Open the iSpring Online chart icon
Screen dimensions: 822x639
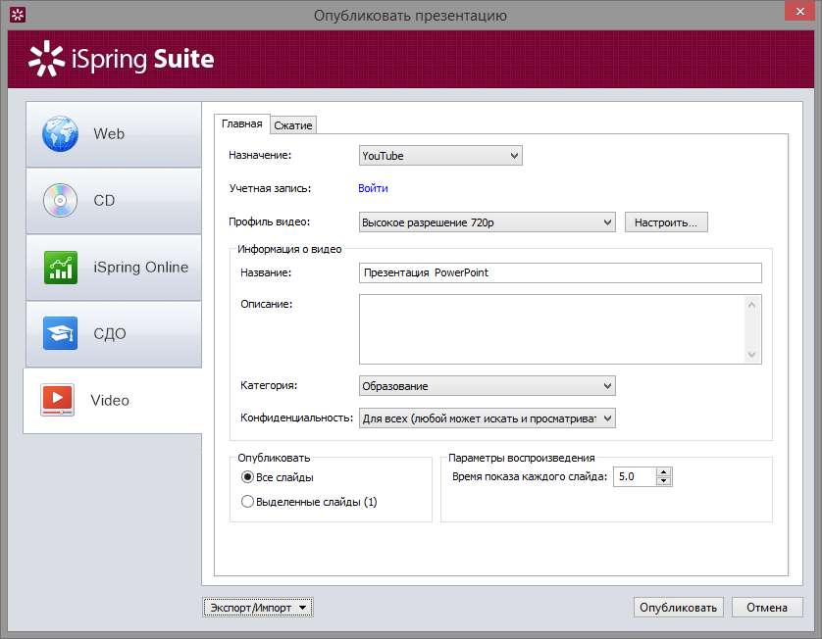61,268
